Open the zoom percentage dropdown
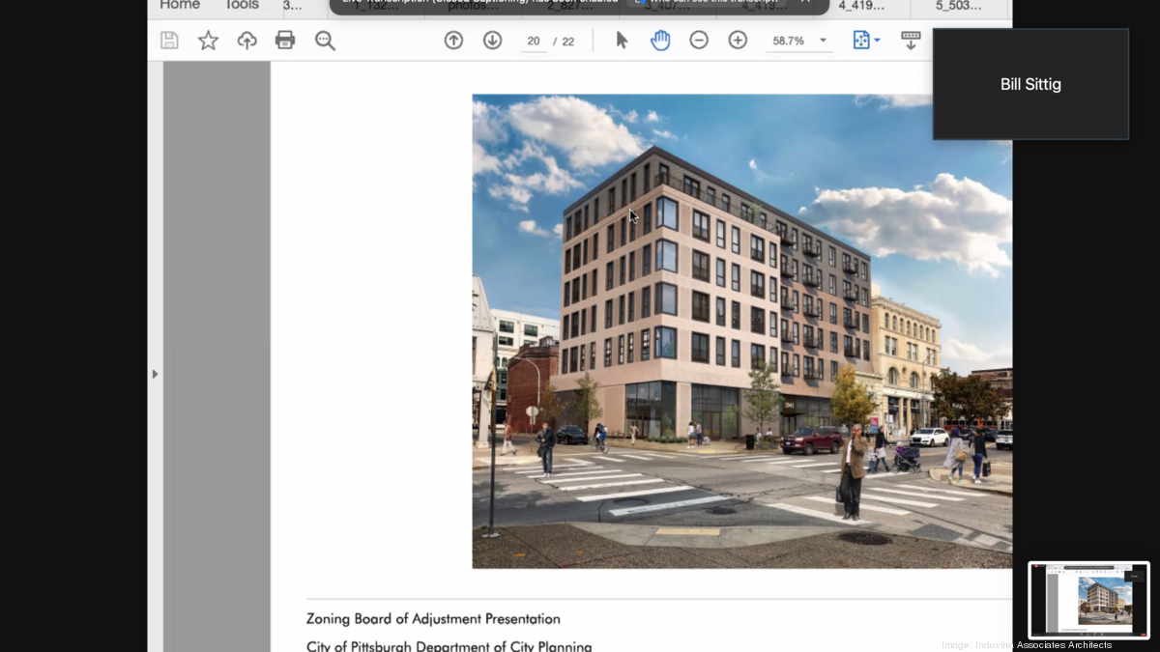This screenshot has height=652, width=1160. 822,40
